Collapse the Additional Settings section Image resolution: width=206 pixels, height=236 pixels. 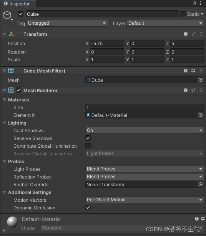(x=5, y=192)
